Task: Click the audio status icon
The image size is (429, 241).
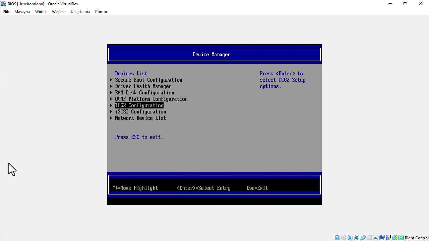Action: click(350, 238)
